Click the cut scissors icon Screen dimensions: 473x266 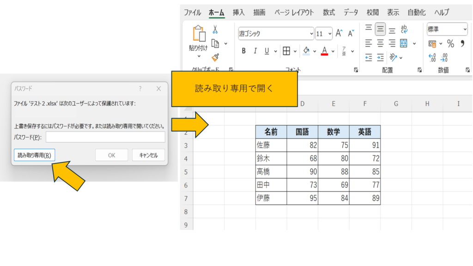click(215, 30)
